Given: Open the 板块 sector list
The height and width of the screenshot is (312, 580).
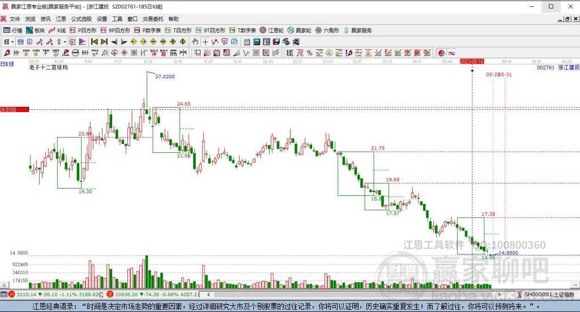Looking at the screenshot, I should coord(35,30).
